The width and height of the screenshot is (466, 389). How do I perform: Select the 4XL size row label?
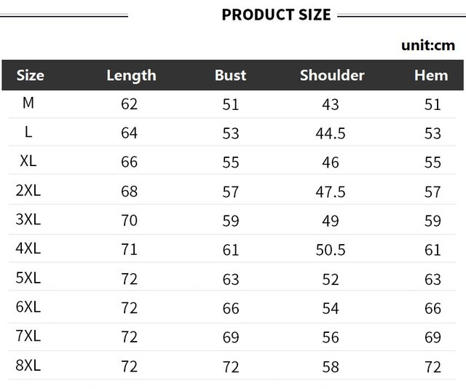[28, 249]
